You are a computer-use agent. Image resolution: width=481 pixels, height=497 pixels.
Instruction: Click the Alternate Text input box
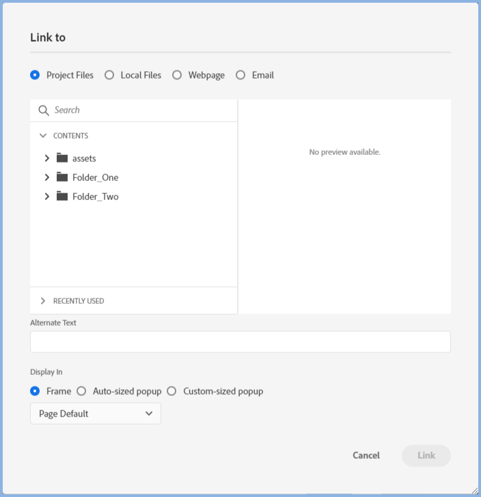pyautogui.click(x=240, y=342)
